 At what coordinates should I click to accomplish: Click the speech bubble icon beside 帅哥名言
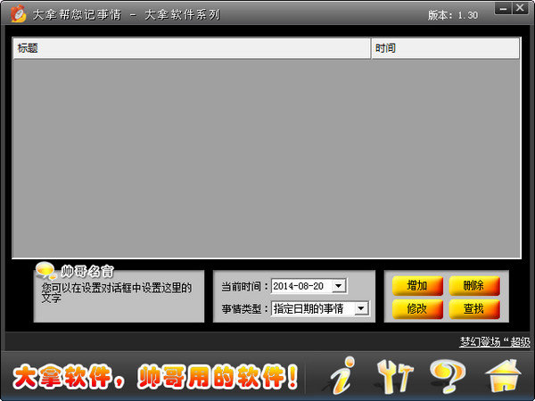pyautogui.click(x=45, y=271)
